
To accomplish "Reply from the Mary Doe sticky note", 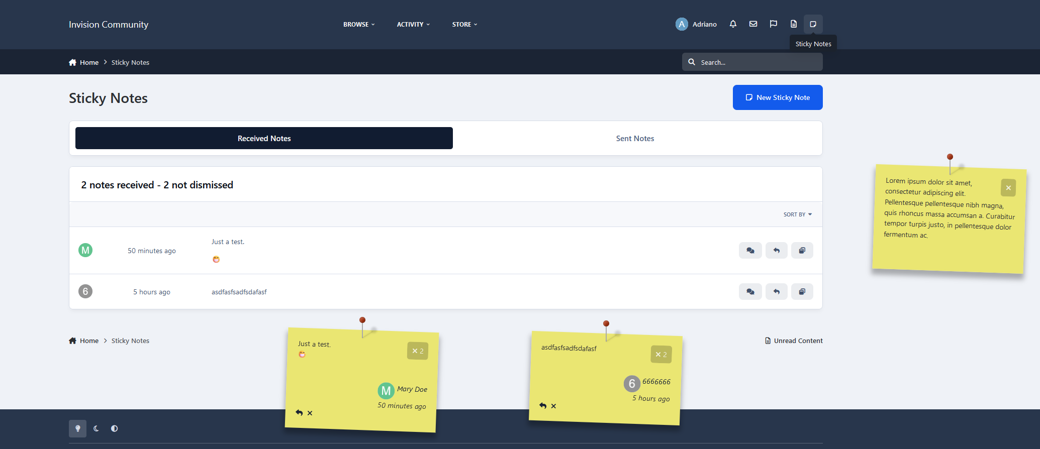I will (x=299, y=413).
